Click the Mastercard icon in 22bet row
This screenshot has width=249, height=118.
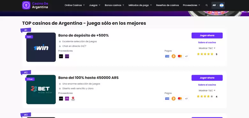coord(180,99)
